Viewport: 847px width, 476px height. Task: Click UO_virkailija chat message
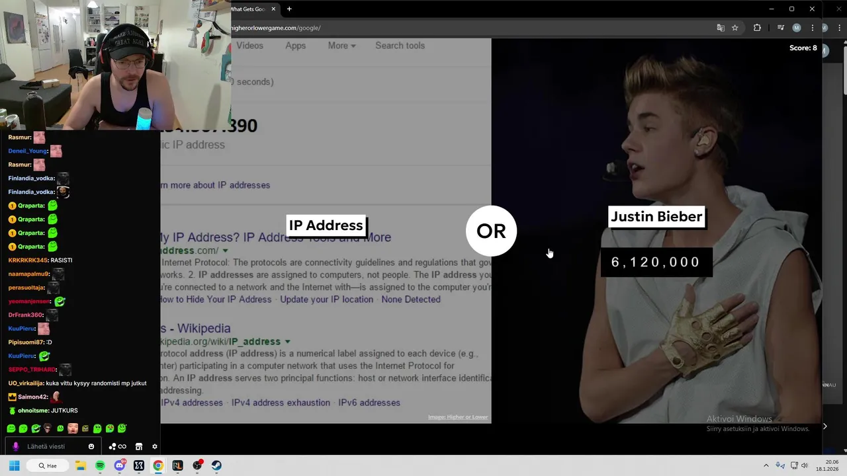tap(77, 383)
